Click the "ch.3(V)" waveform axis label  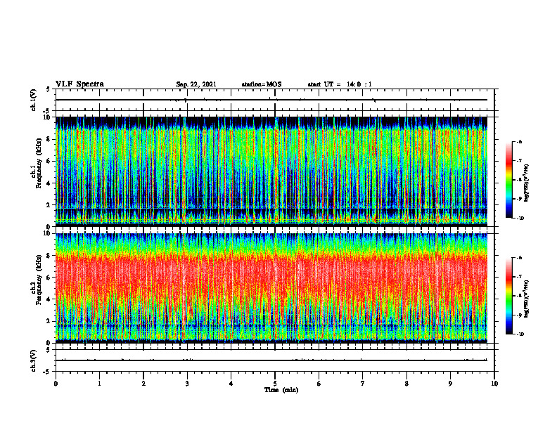tap(34, 360)
